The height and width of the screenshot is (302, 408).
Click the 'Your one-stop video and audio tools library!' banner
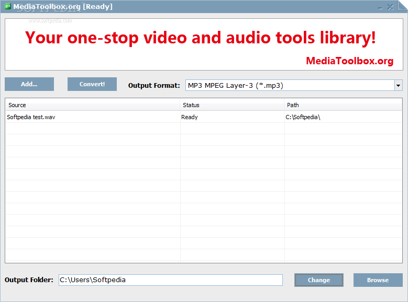point(201,38)
